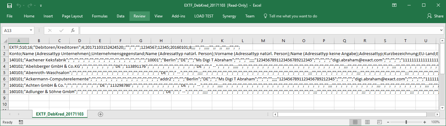Open the macro recording status bar icon
The width and height of the screenshot is (446, 126).
pyautogui.click(x=21, y=122)
